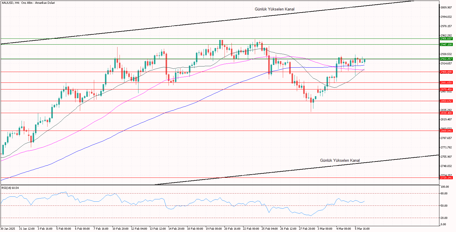456x232 pixels.
Task: Click the "25 Feb 04:00" time label
Action: [269, 229]
